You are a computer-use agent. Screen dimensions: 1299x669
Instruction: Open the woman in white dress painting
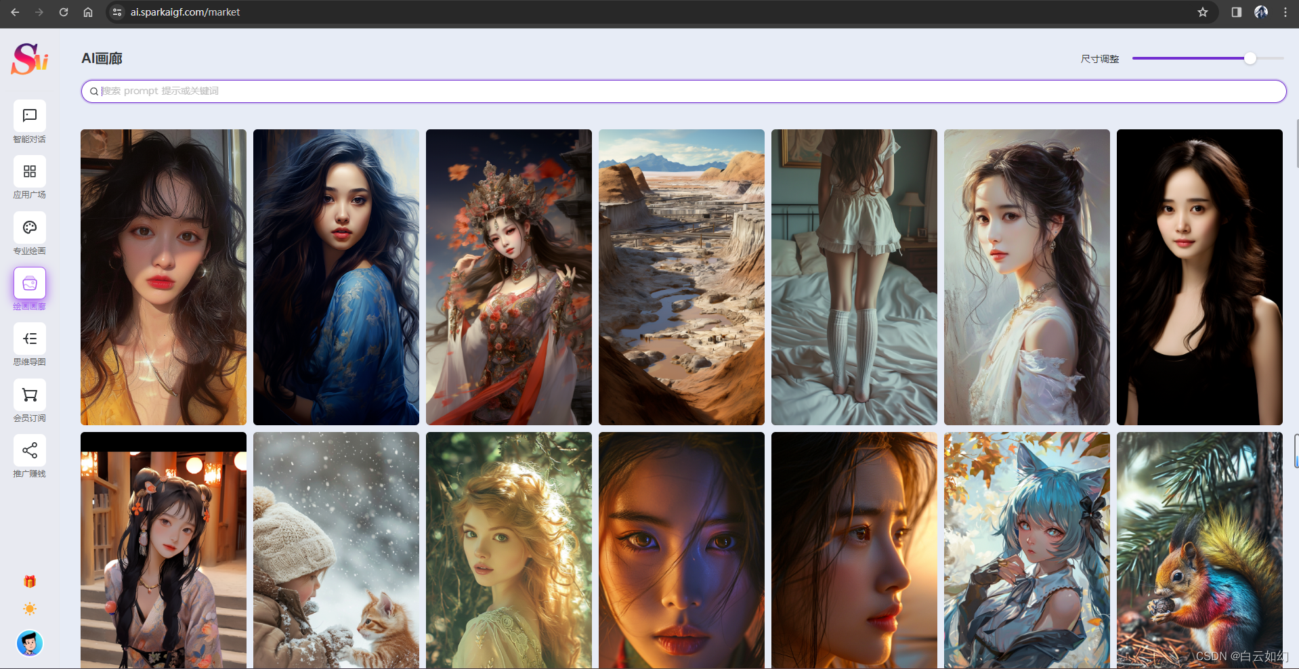(x=1027, y=277)
